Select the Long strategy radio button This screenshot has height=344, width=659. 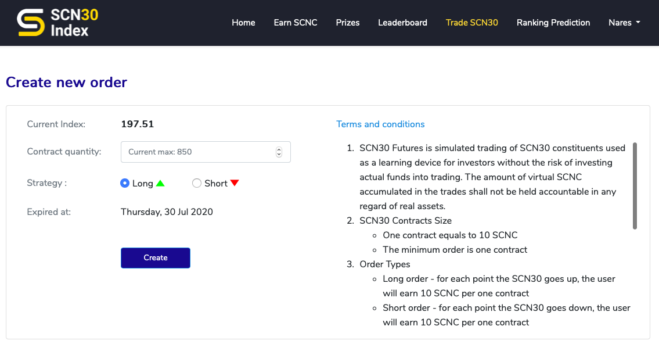coord(125,182)
